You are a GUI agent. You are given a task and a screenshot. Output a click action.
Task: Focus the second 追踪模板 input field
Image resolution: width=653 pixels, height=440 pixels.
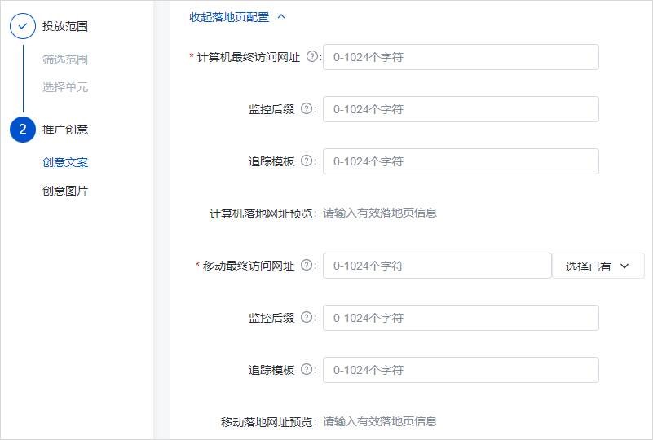(461, 370)
